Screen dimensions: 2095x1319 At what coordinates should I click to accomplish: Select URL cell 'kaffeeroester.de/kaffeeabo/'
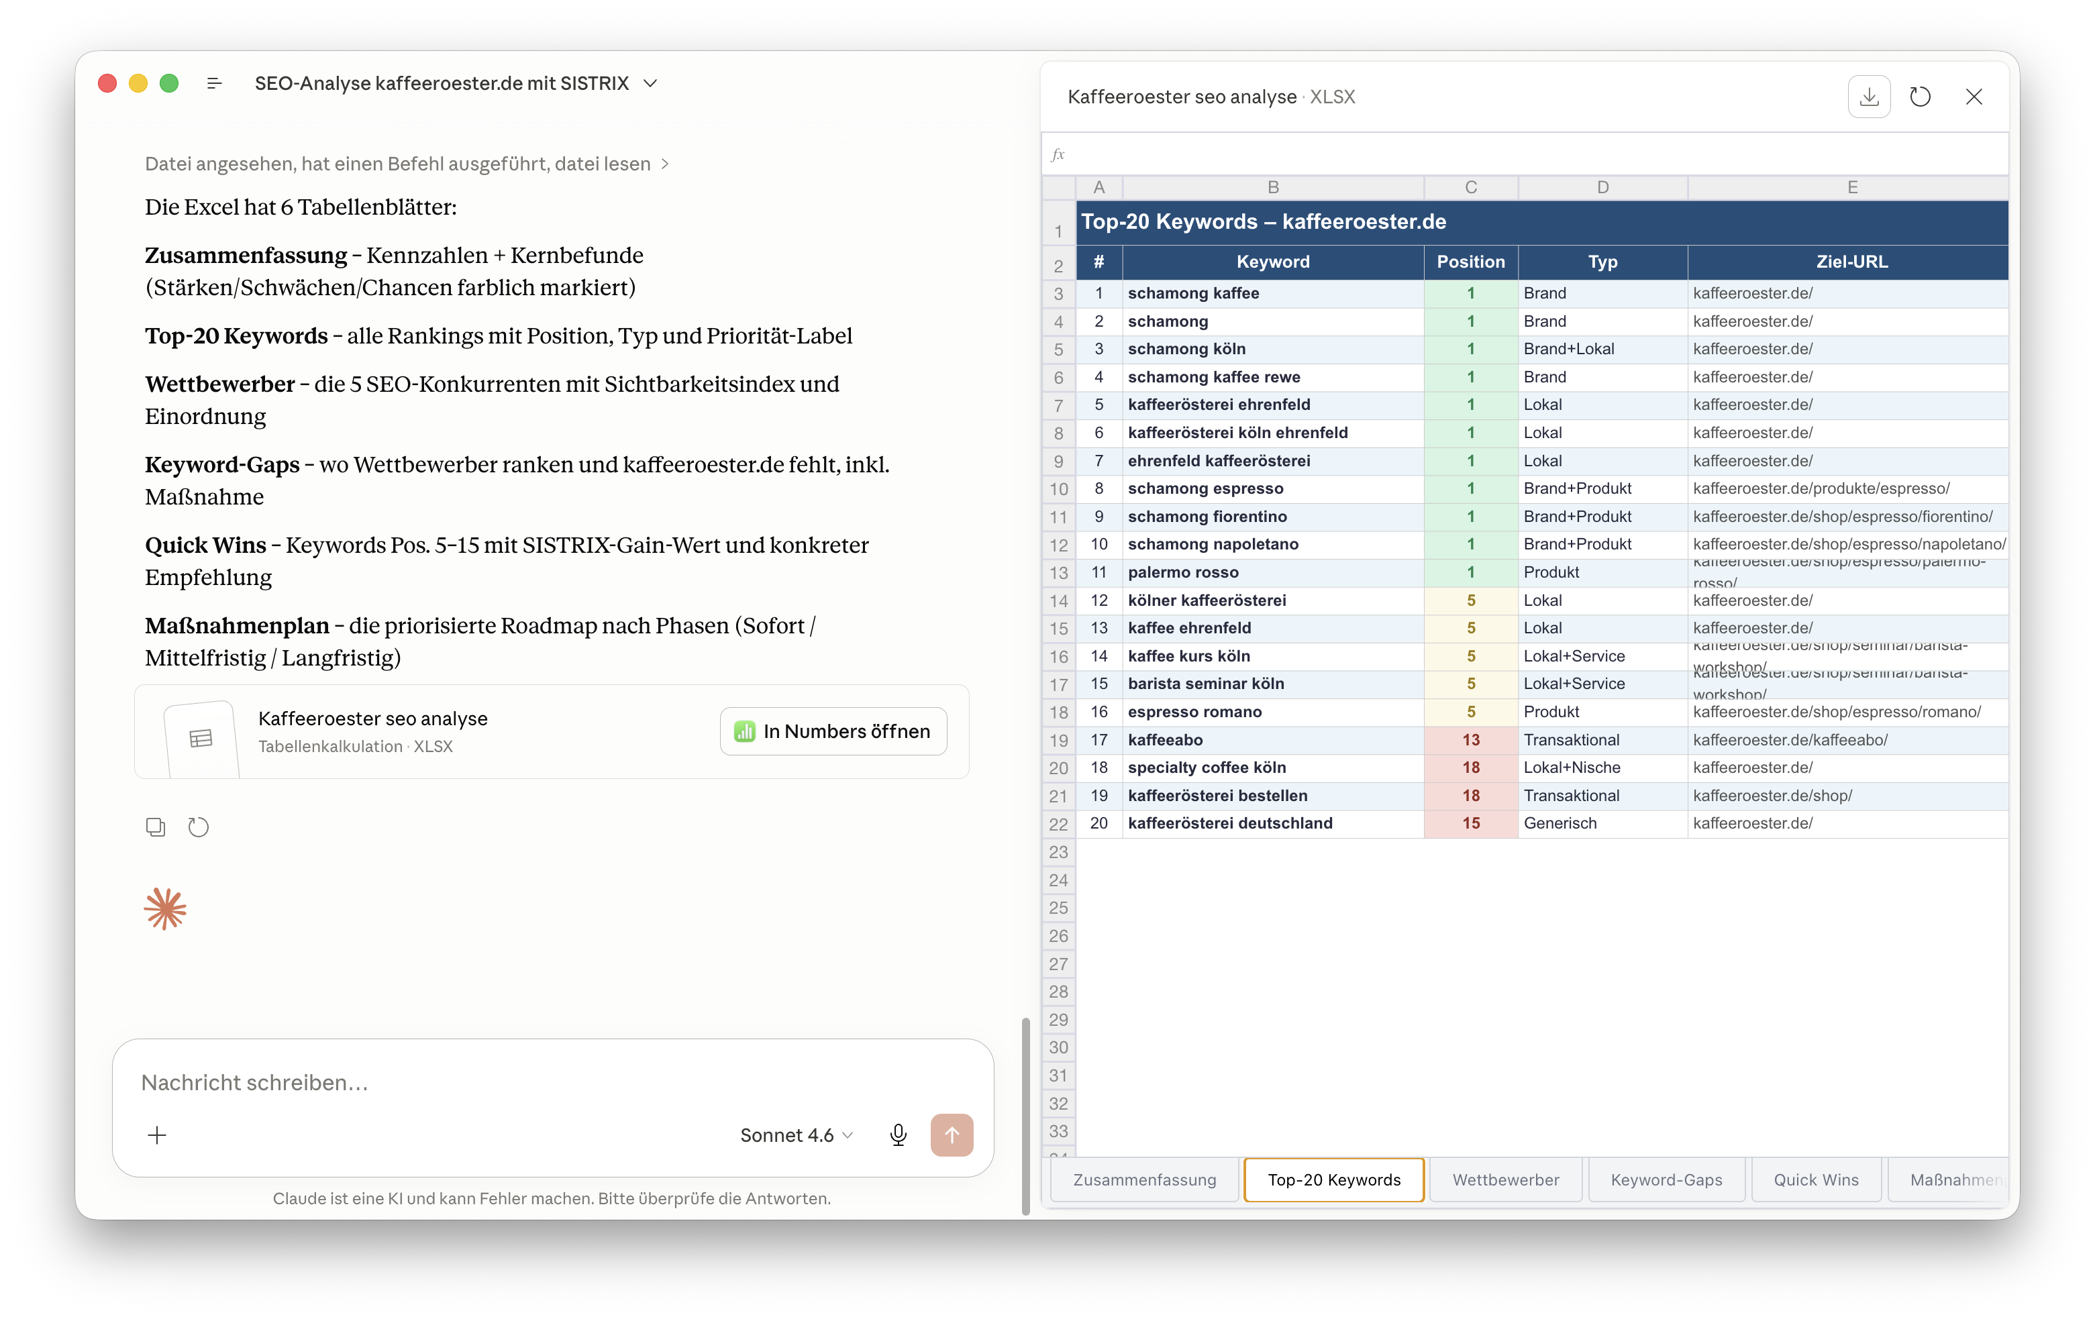coord(1848,739)
